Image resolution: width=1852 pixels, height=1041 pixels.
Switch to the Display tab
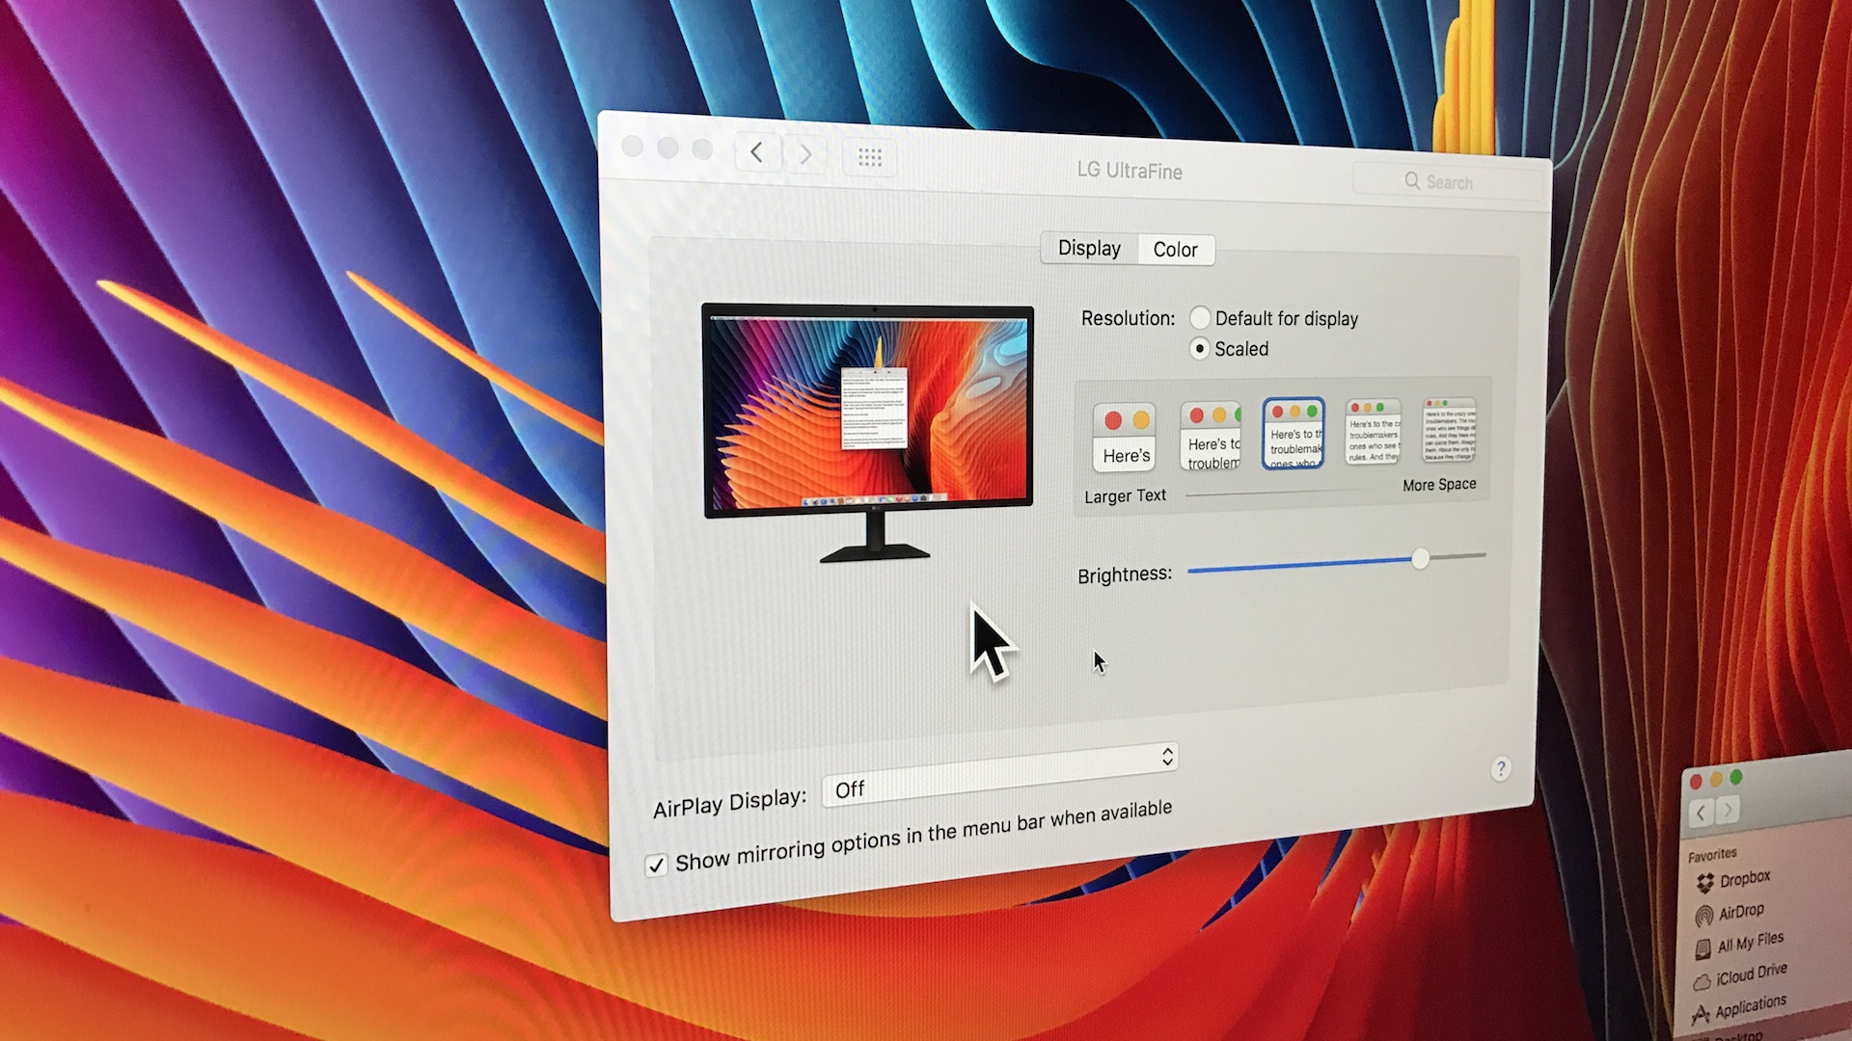(x=1089, y=249)
